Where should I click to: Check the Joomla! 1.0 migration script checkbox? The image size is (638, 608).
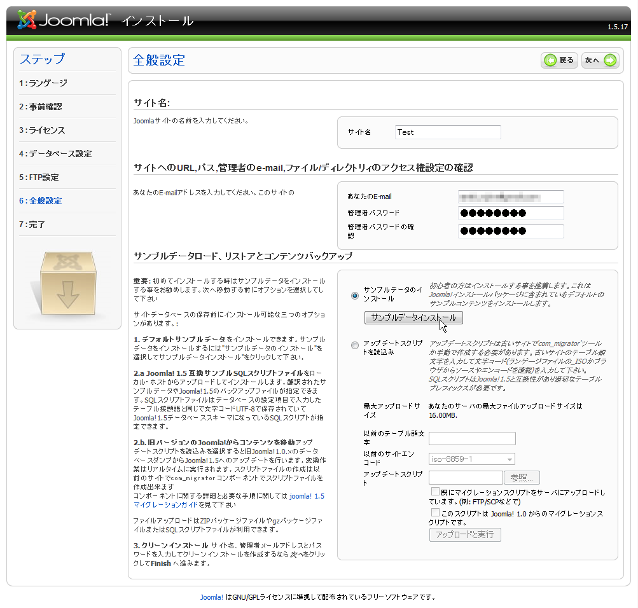(435, 513)
